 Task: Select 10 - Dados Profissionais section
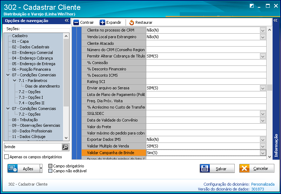(32, 131)
